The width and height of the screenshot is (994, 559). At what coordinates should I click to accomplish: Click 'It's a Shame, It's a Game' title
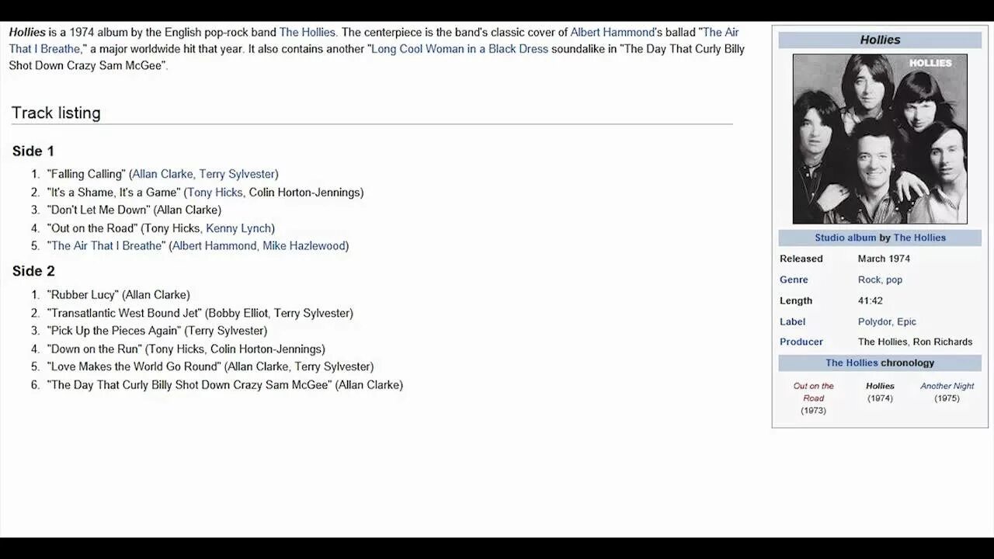click(114, 193)
